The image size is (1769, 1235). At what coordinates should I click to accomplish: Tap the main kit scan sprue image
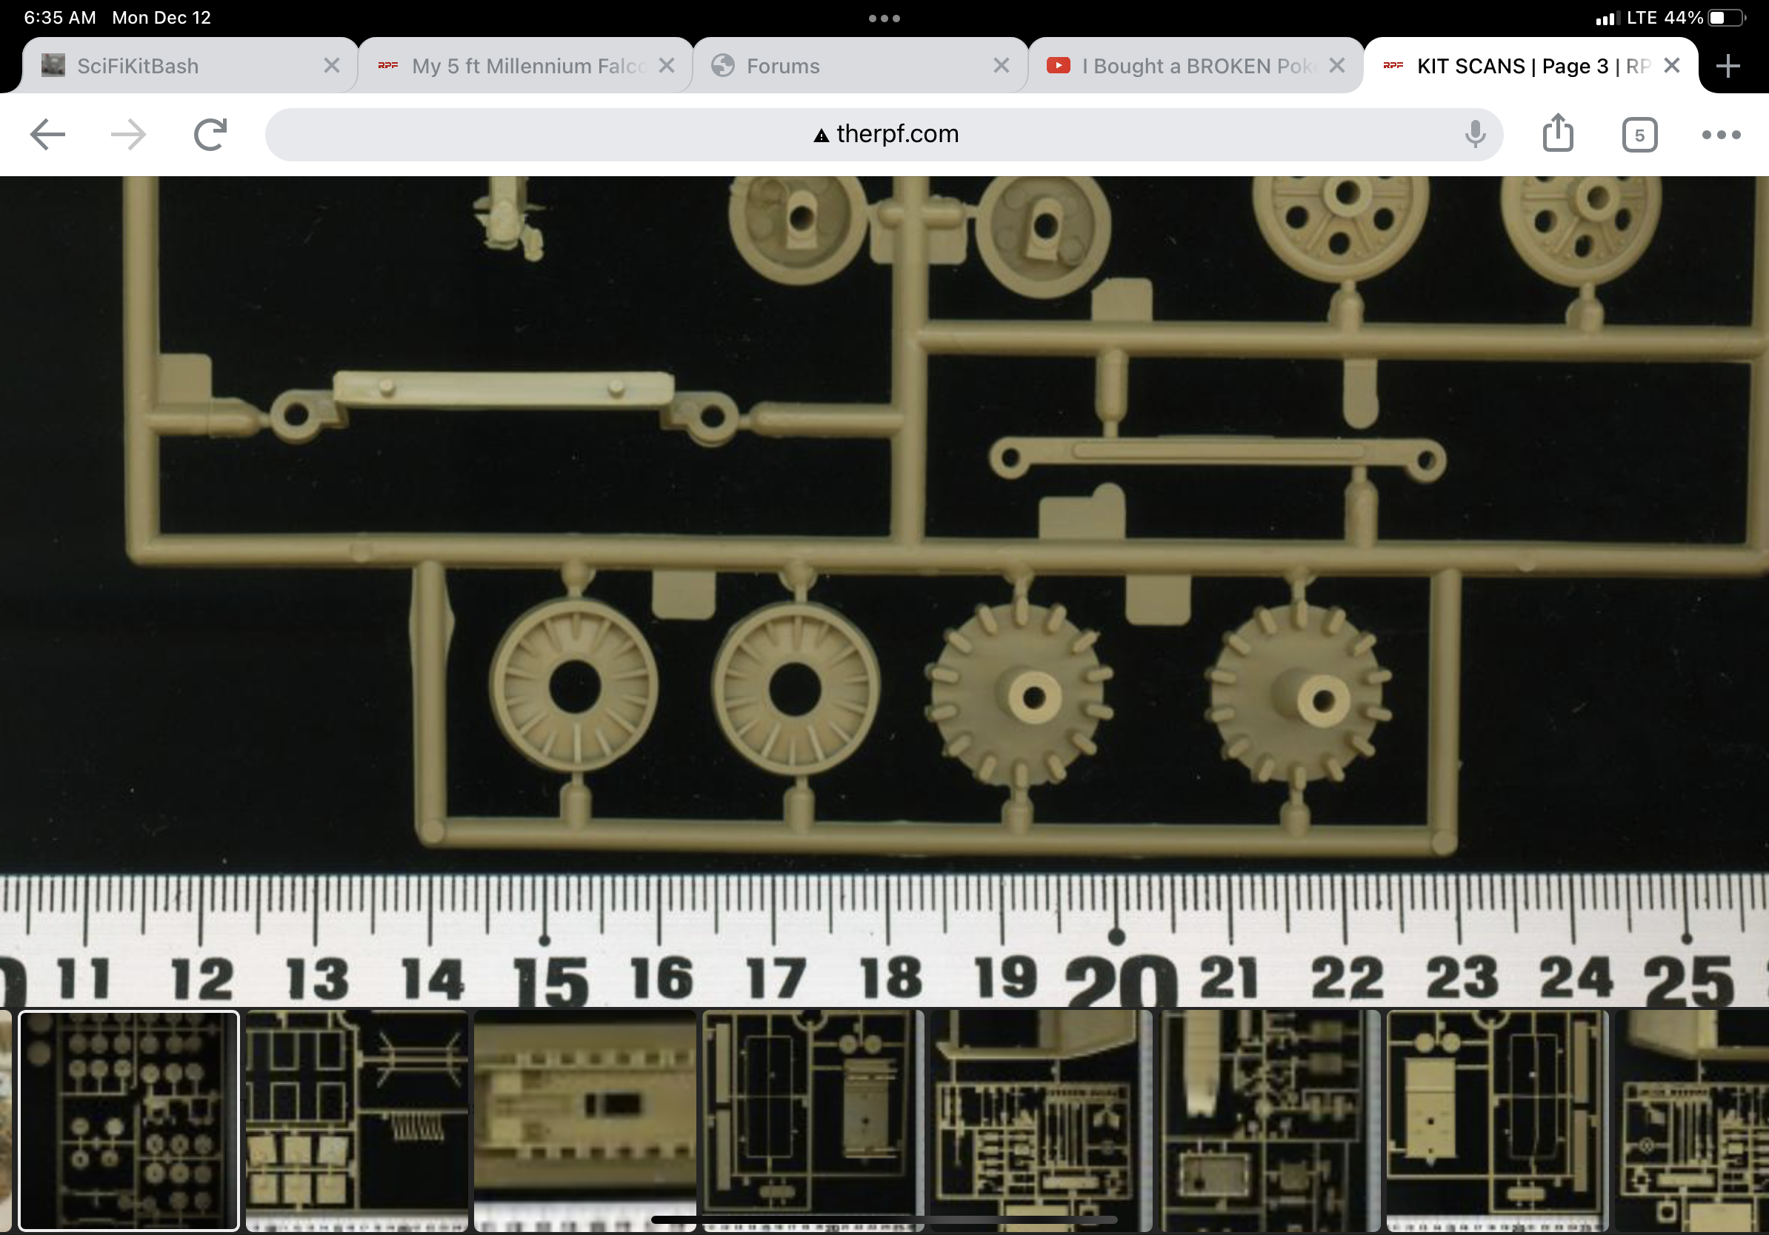click(x=884, y=592)
